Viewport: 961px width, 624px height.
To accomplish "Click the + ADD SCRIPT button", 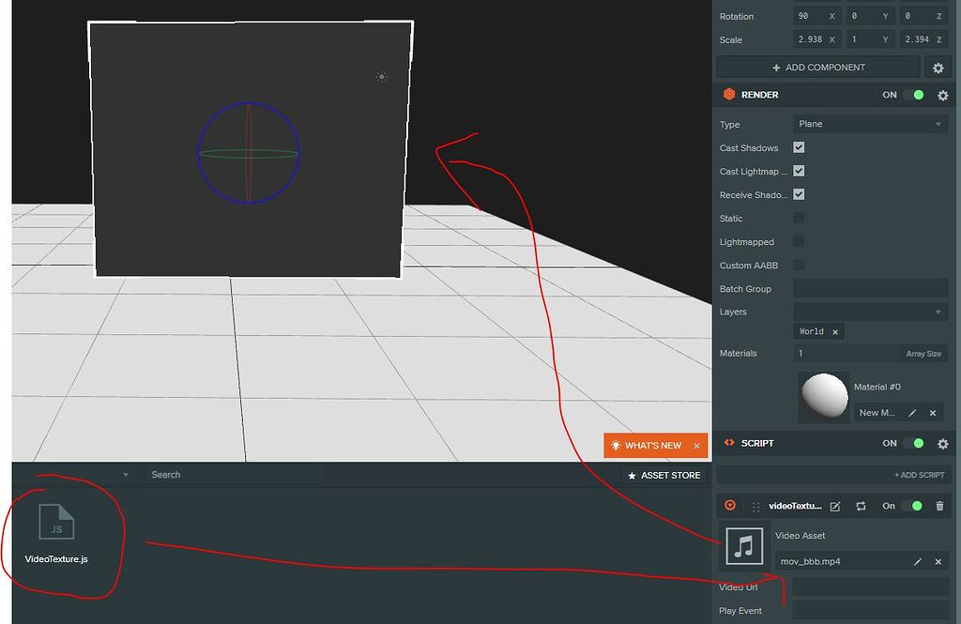I will pos(920,474).
